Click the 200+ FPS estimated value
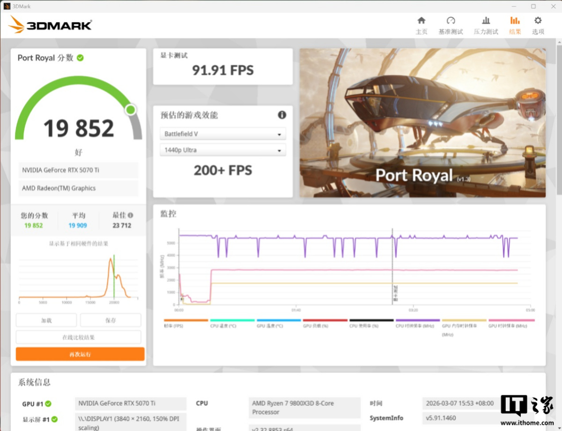This screenshot has height=431, width=562. [x=223, y=170]
